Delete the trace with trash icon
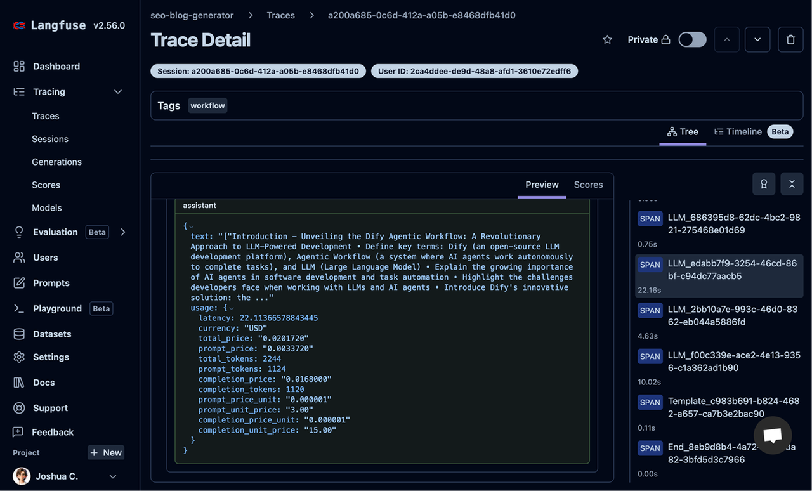The image size is (812, 491). (x=790, y=39)
